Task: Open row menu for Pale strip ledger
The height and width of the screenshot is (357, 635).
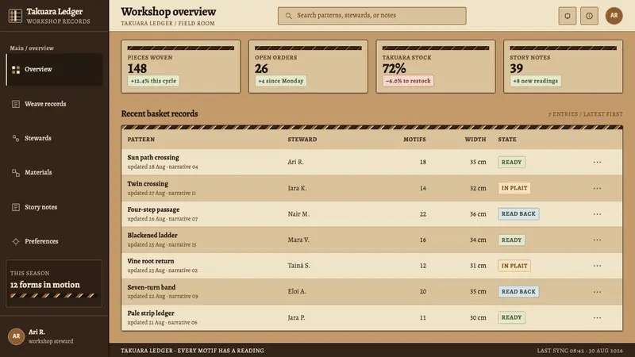Action: click(x=598, y=318)
